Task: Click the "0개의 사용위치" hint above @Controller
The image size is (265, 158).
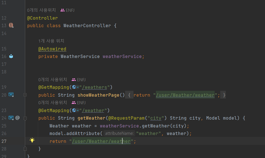Action: coord(41,10)
